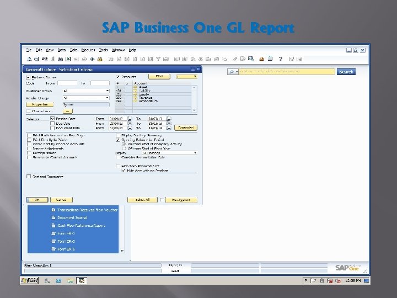This screenshot has height=298, width=397.
Task: Open the Modules menu
Action: pos(88,50)
